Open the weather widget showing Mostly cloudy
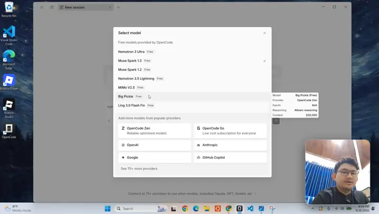 (18, 208)
